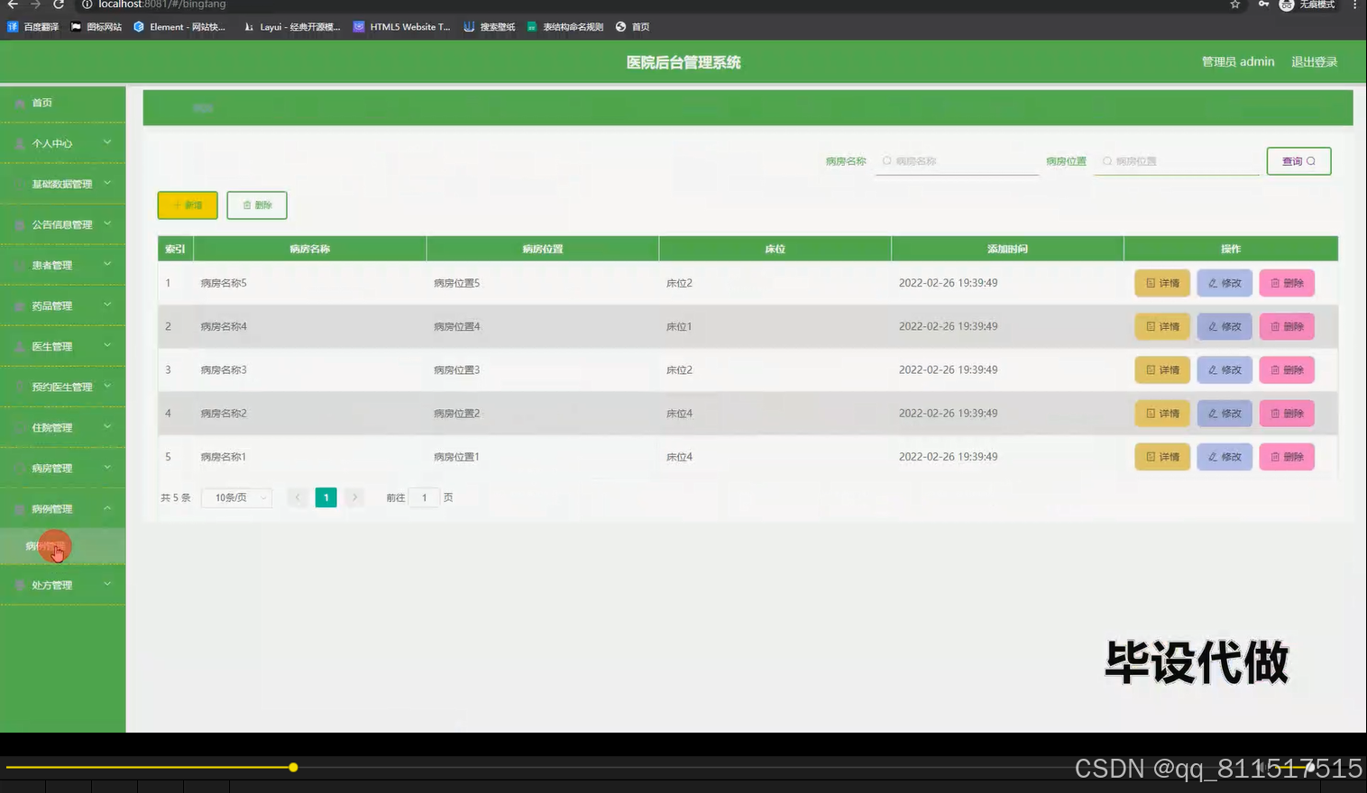This screenshot has height=793, width=1367.
Task: Open the Layui bookmark
Action: click(292, 27)
